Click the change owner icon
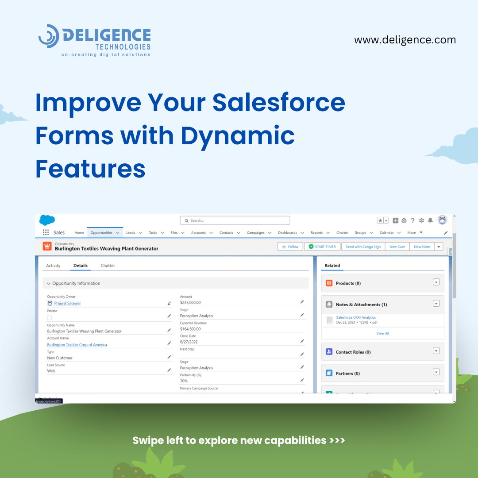Image resolution: width=478 pixels, height=478 pixels. [169, 303]
